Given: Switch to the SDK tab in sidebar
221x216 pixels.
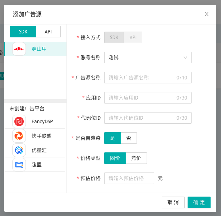Looking at the screenshot, I should click(23, 32).
